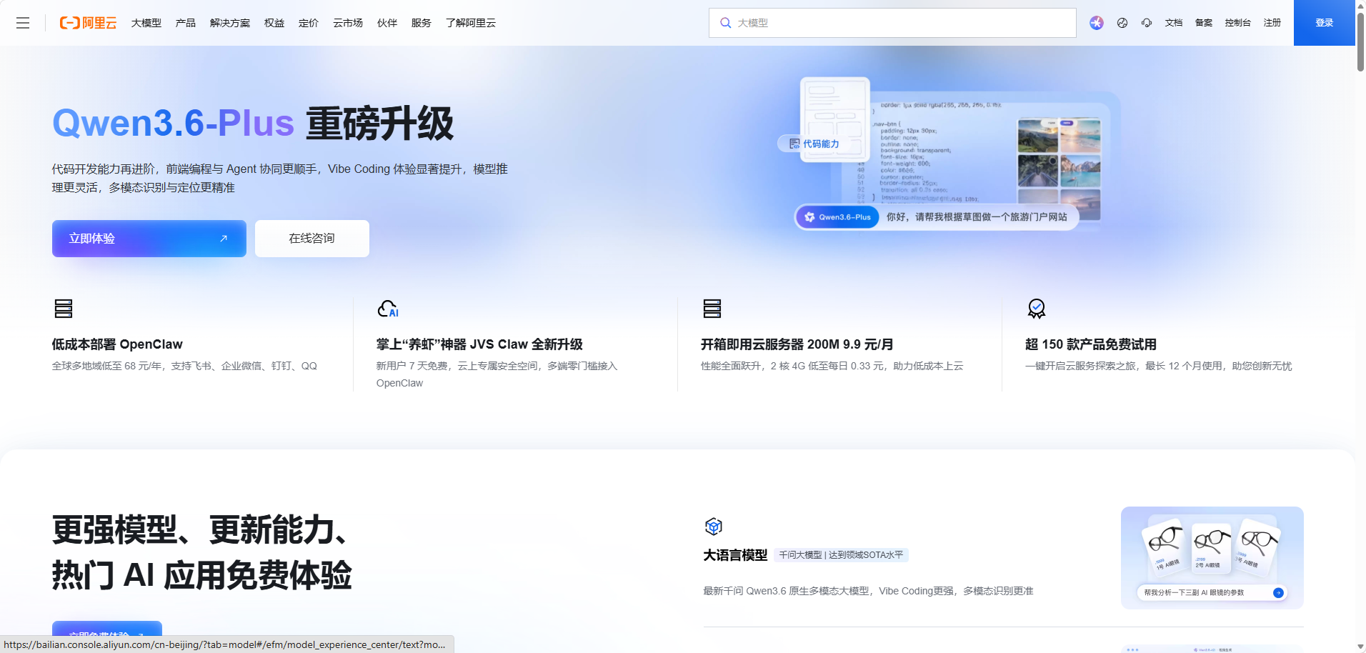This screenshot has height=653, width=1366.
Task: Click the 在线咨询 button
Action: click(x=311, y=239)
